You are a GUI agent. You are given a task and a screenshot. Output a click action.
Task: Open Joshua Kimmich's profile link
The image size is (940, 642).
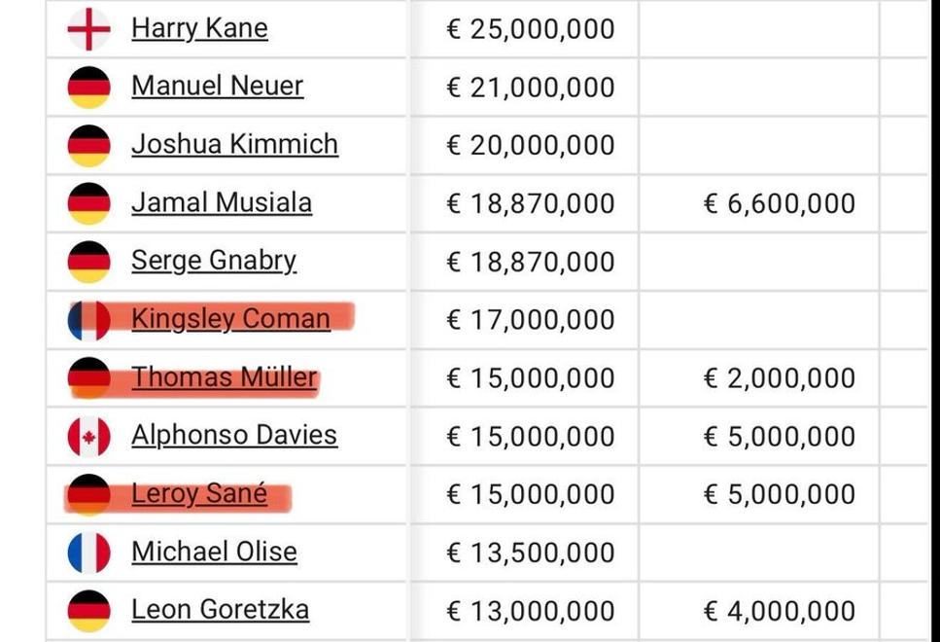point(234,144)
